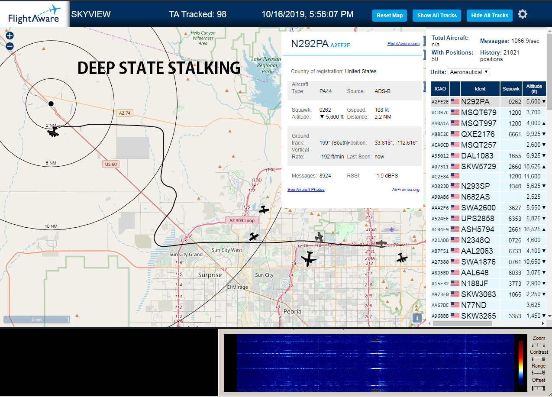The width and height of the screenshot is (552, 397).
Task: Click the US flag in the SWA1876 row
Action: tap(455, 262)
